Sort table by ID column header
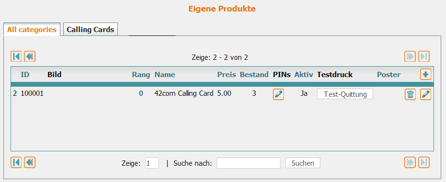Viewport: 446px width, 182px height. (25, 75)
